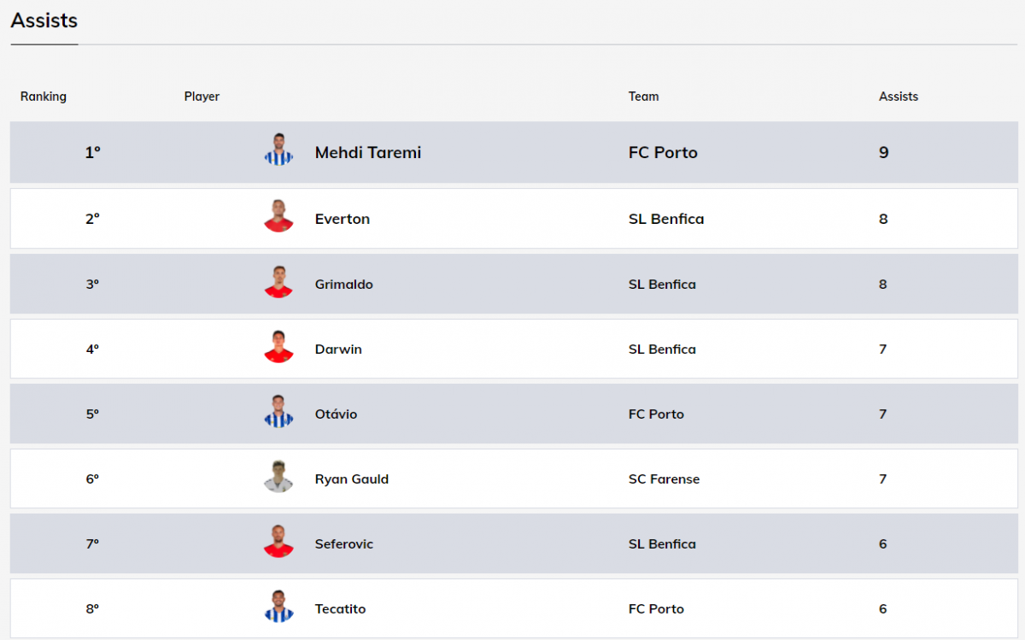The image size is (1025, 640).
Task: Open Tecatito's player name link
Action: pos(340,609)
